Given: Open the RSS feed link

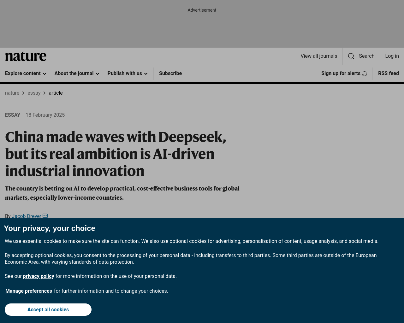Looking at the screenshot, I should tap(389, 73).
